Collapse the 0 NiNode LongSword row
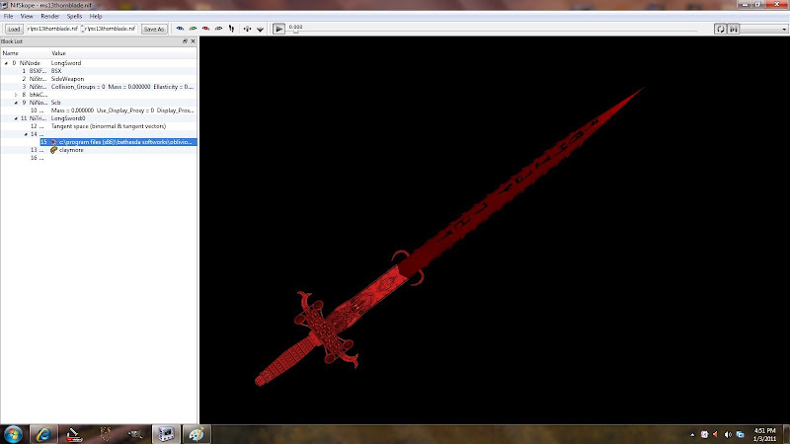Viewport: 790px width, 444px height. pos(6,63)
